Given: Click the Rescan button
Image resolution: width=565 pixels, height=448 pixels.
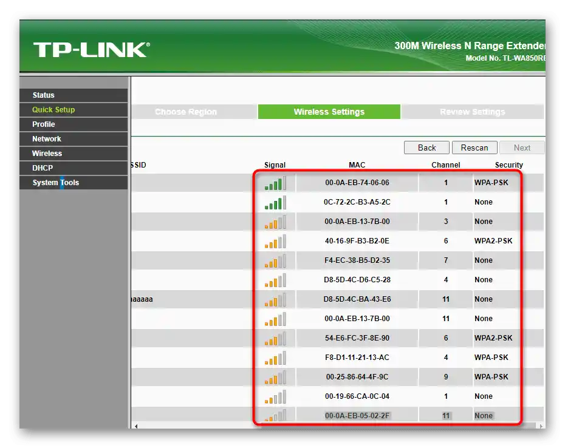Looking at the screenshot, I should tap(474, 148).
